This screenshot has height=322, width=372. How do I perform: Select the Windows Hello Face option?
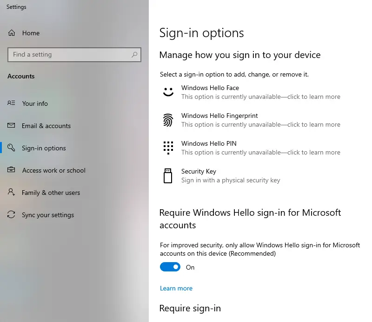click(252, 92)
